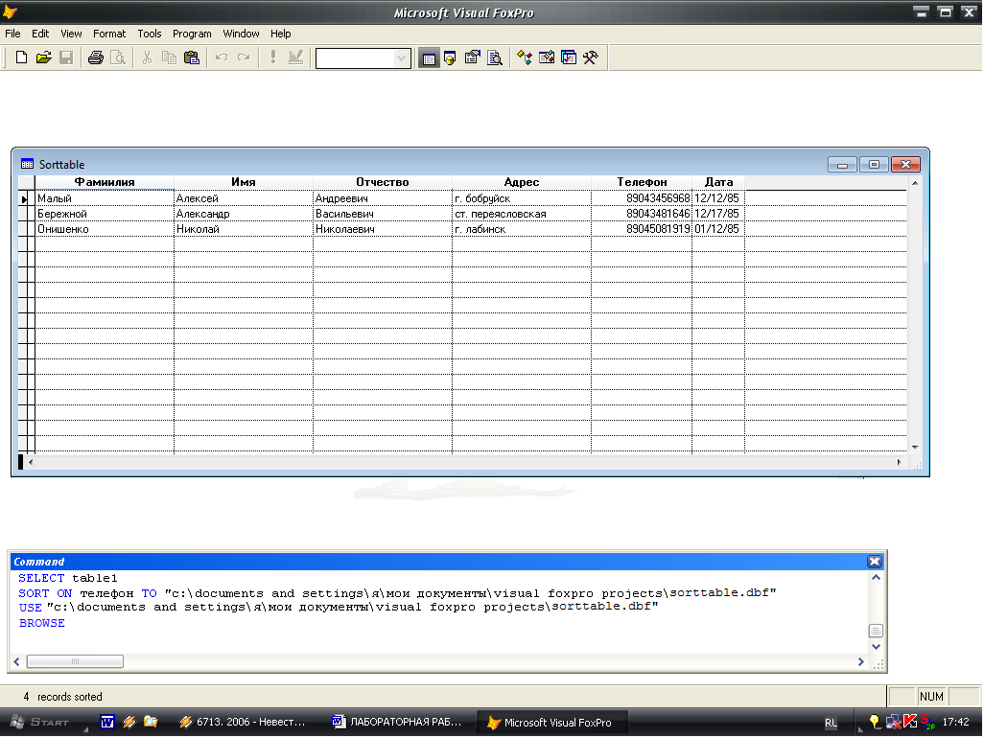Screen dimensions: 984x738
Task: Open the Properties window toolbar icon
Action: 472,58
